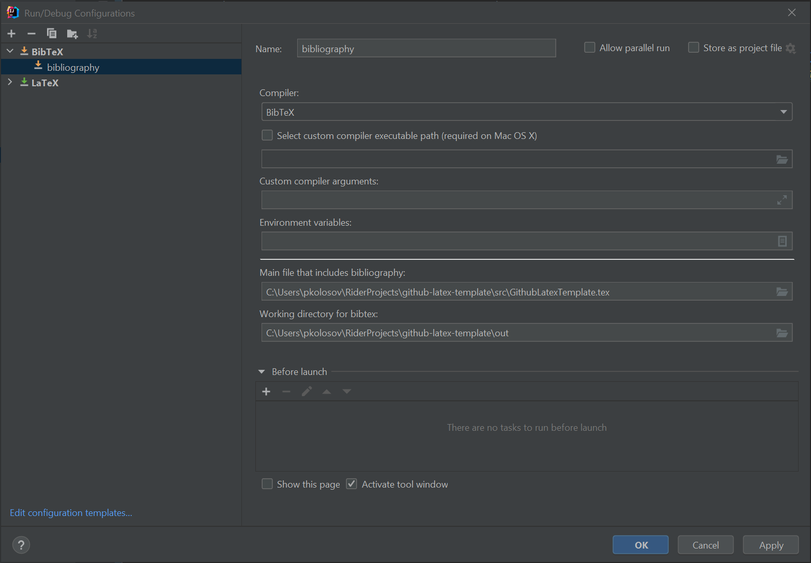
Task: Expand the Custom compiler arguments field
Action: point(782,200)
